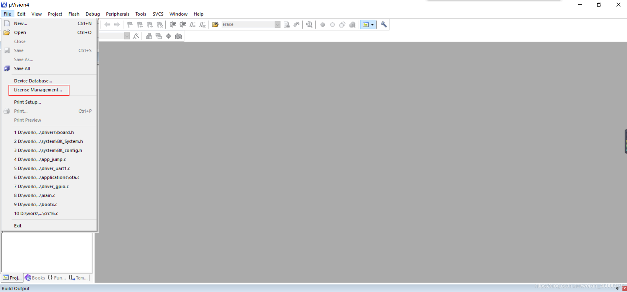
Task: Open the Tools menu
Action: pos(141,14)
